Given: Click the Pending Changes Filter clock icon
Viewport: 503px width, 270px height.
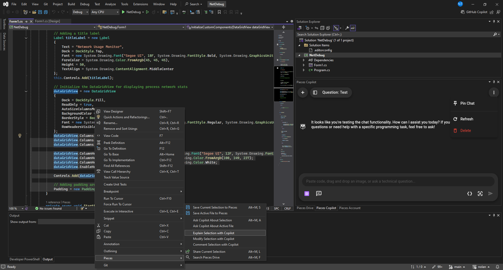Looking at the screenshot, I should point(308,28).
